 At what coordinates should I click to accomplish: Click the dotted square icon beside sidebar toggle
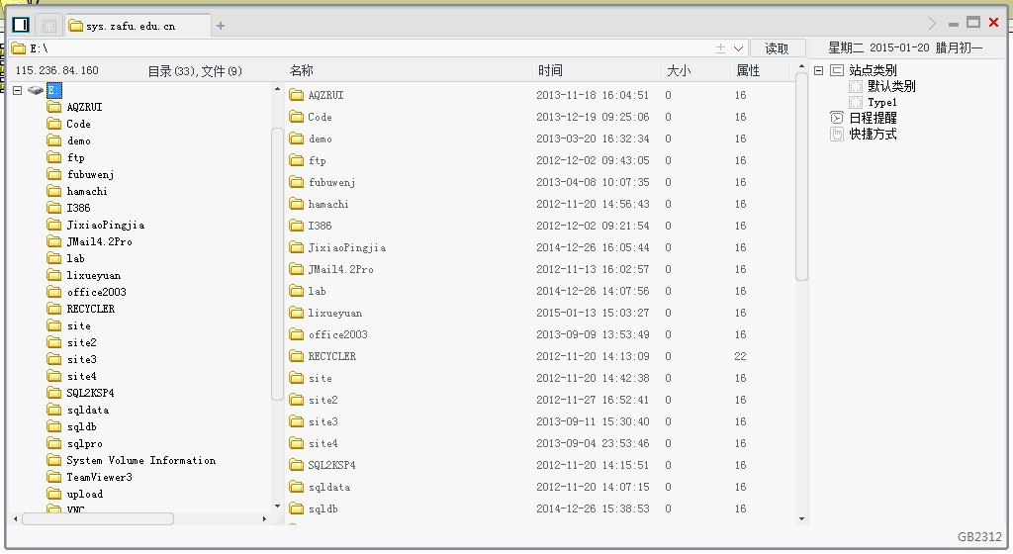[x=49, y=26]
